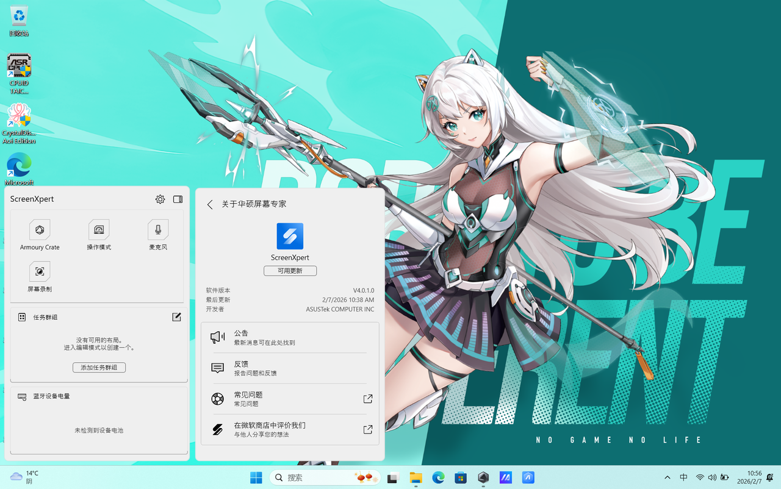Select the ASUSTek COMPUTER INC text

340,309
